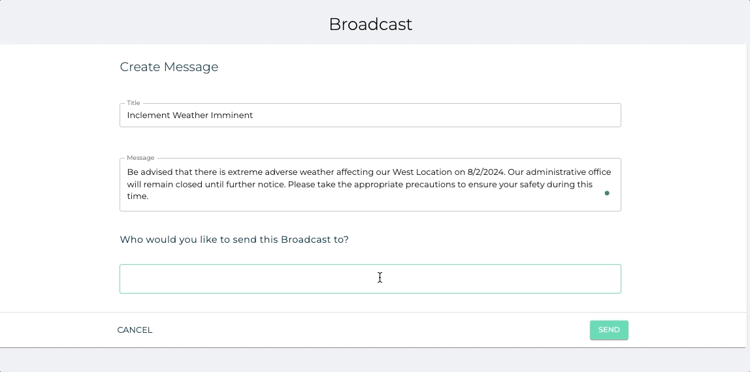Click the Send button
The width and height of the screenshot is (750, 372).
608,330
